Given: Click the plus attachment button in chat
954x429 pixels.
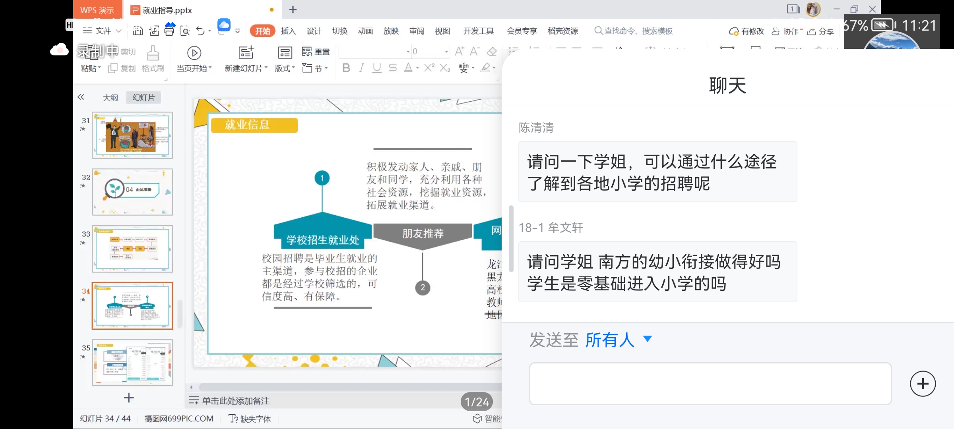Looking at the screenshot, I should point(922,384).
